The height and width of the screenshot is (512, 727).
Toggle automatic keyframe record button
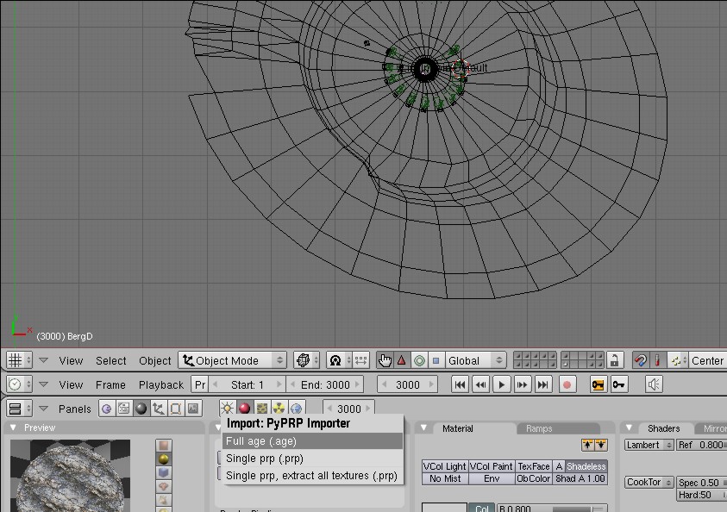pyautogui.click(x=567, y=384)
